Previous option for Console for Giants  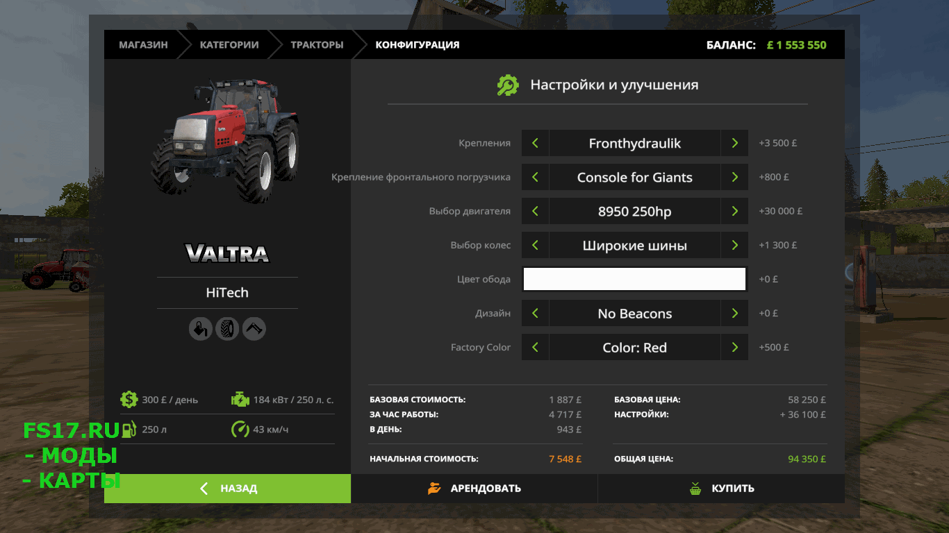535,178
